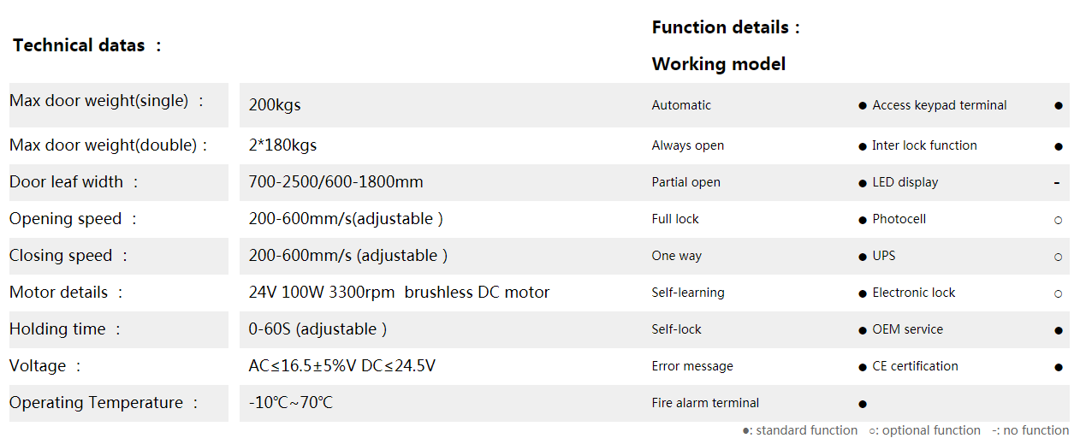Click the filled dot right of CE certification
Image resolution: width=1080 pixels, height=444 pixels.
1059,367
